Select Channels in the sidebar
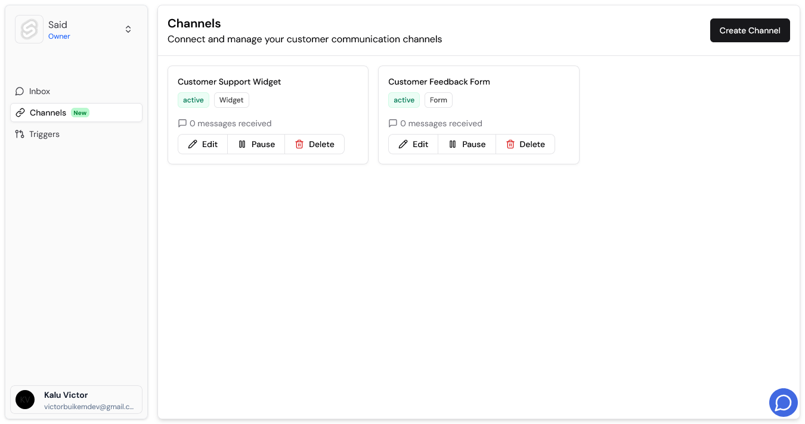The width and height of the screenshot is (805, 424). pos(76,113)
